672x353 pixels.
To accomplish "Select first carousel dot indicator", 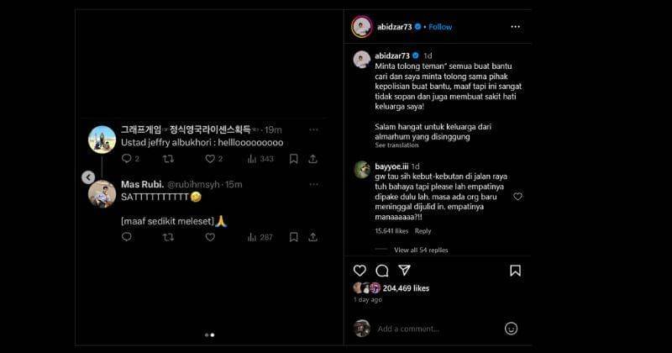I will tap(206, 335).
